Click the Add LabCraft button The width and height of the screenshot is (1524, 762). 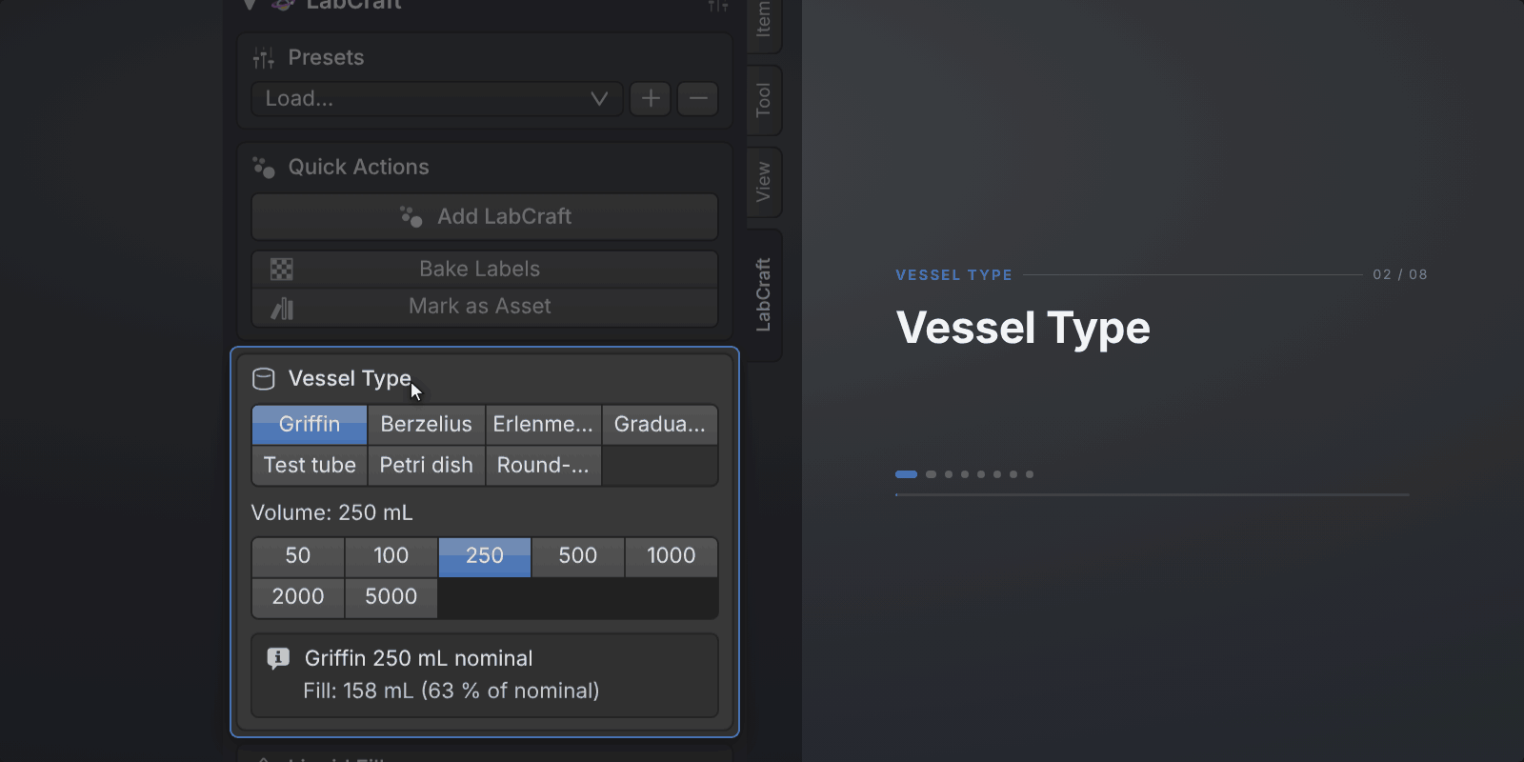pos(485,217)
